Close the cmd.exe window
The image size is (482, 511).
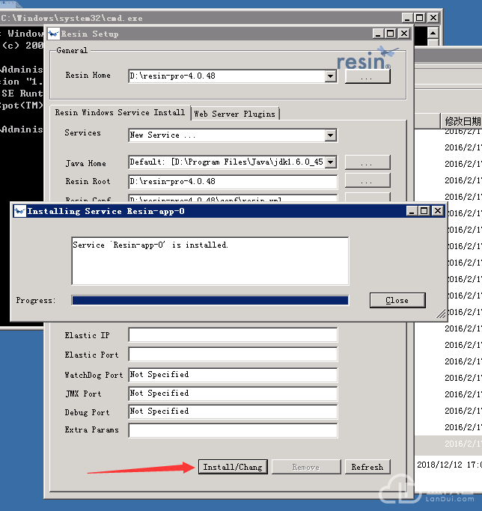[433, 18]
